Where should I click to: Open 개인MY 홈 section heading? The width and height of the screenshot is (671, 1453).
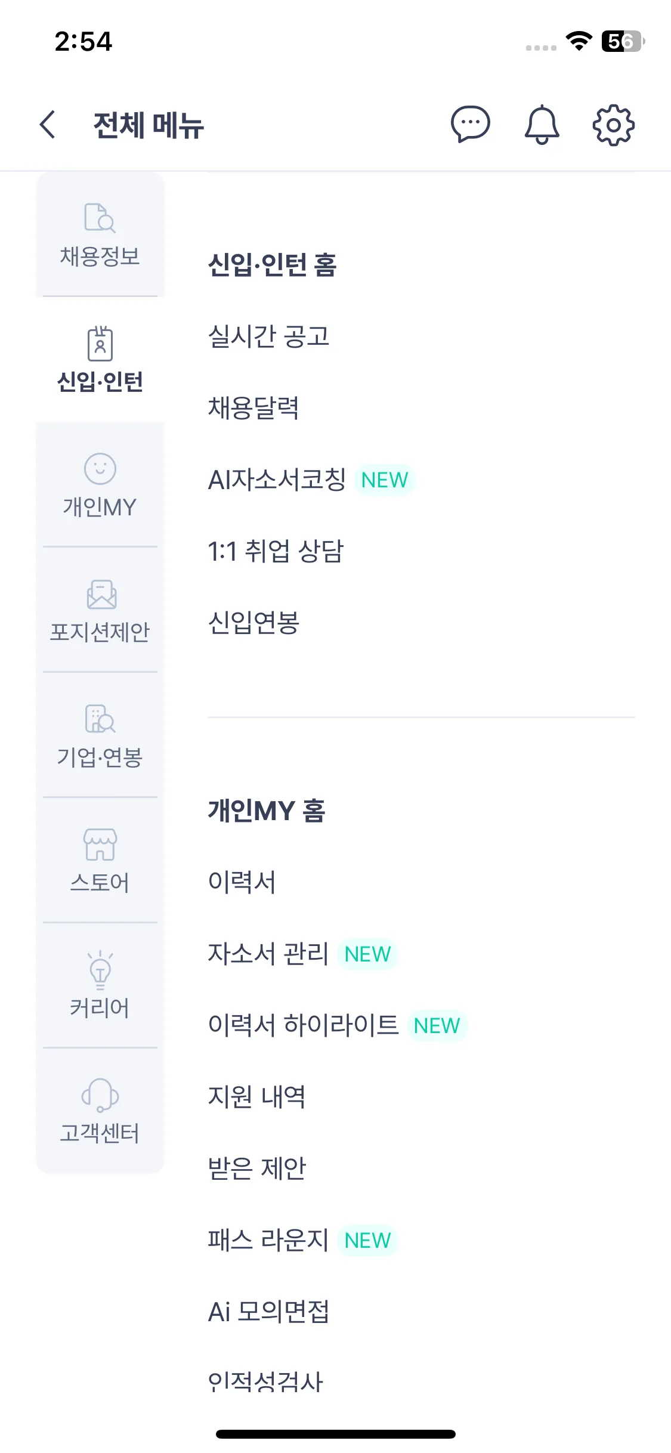266,811
